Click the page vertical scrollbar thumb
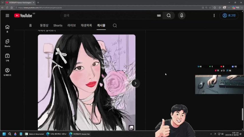Image resolution: width=244 pixels, height=137 pixels. click(x=243, y=114)
